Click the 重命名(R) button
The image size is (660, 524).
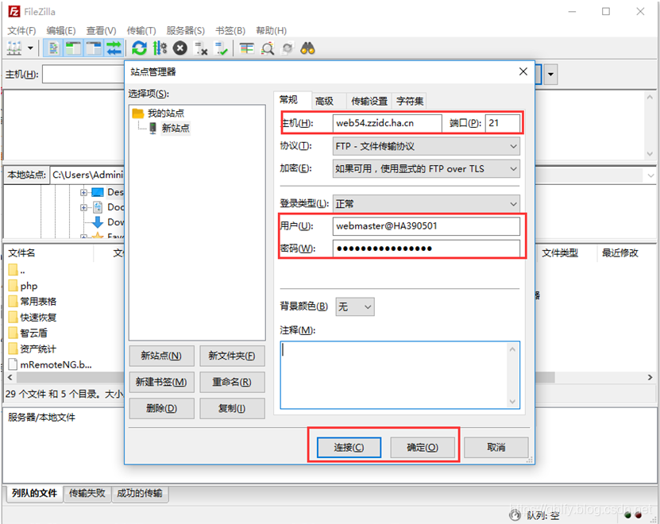coord(232,382)
